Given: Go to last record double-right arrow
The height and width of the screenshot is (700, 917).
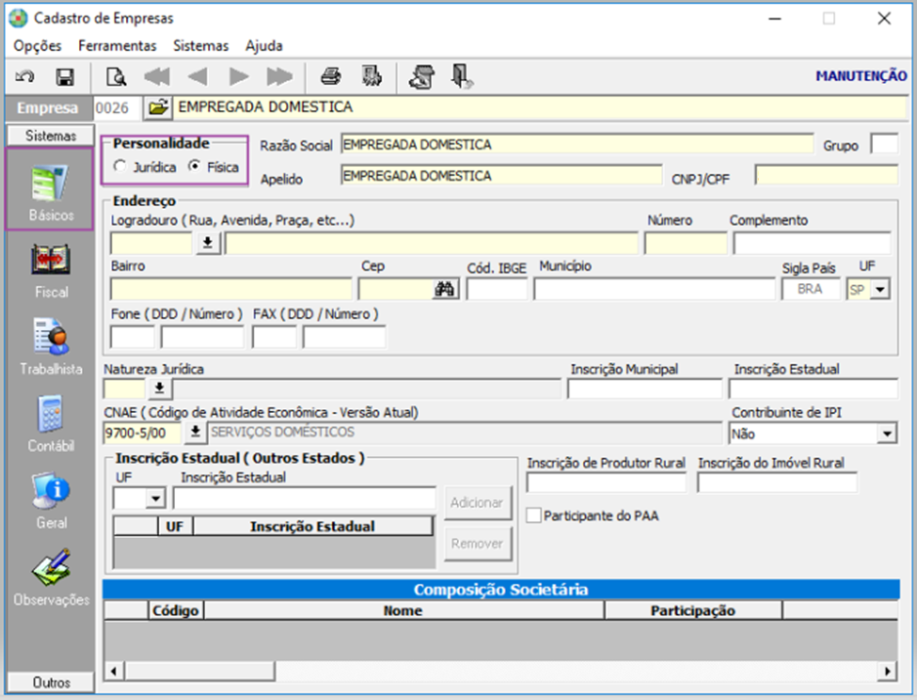Looking at the screenshot, I should point(279,76).
